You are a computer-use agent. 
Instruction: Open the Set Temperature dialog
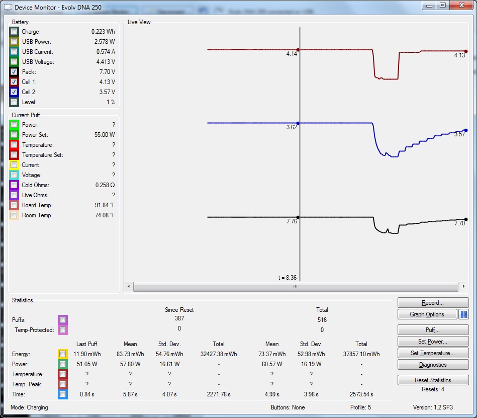[433, 353]
